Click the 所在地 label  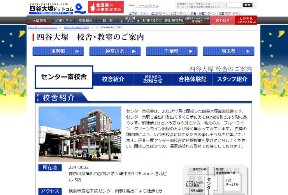50,168
